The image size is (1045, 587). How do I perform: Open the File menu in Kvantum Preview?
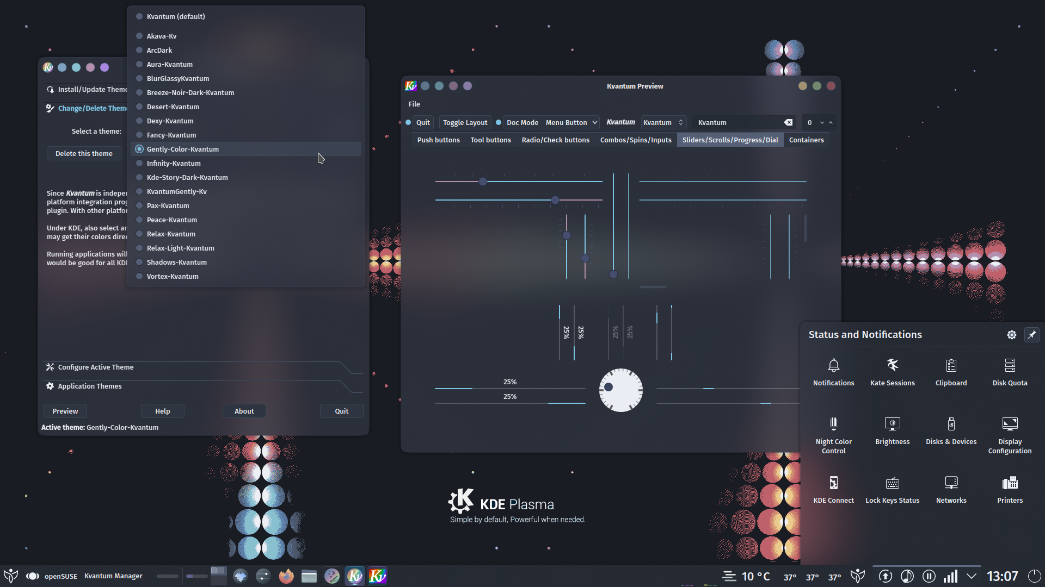[x=414, y=104]
